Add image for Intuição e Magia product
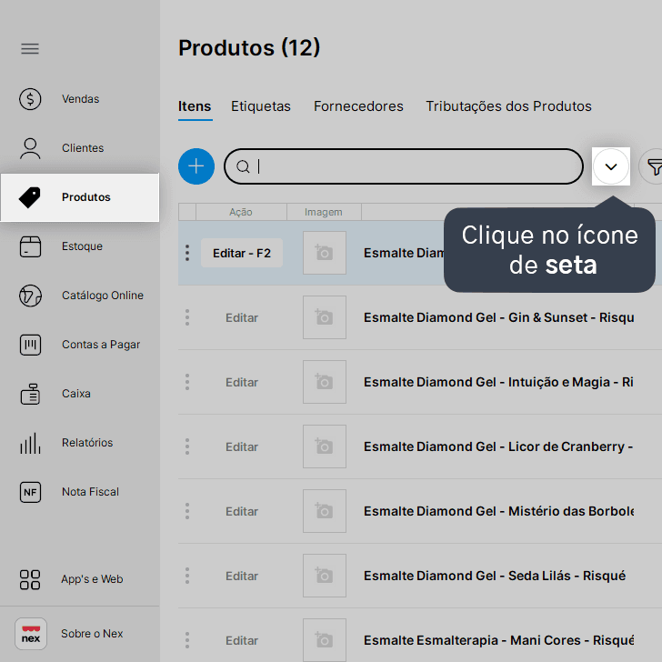 coord(325,382)
